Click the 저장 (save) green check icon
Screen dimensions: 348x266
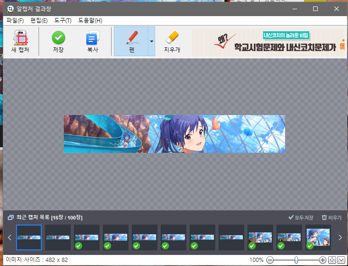point(58,38)
